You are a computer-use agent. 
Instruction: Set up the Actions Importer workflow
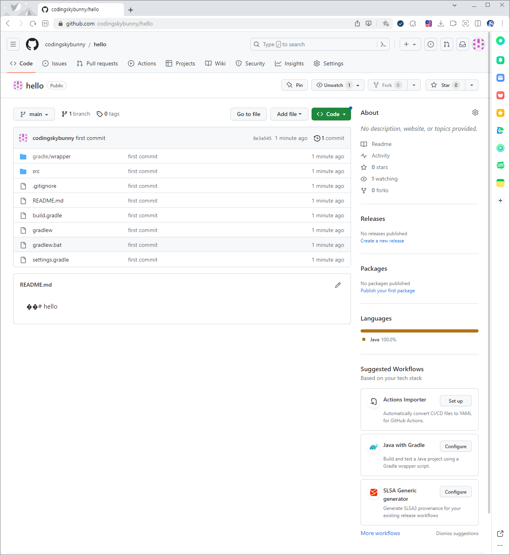pos(456,401)
